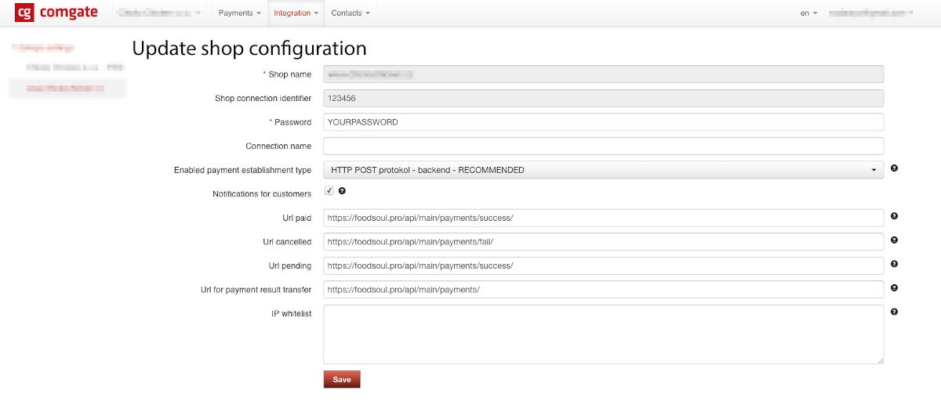Click the Url cancelled input field
The height and width of the screenshot is (408, 941).
(602, 242)
